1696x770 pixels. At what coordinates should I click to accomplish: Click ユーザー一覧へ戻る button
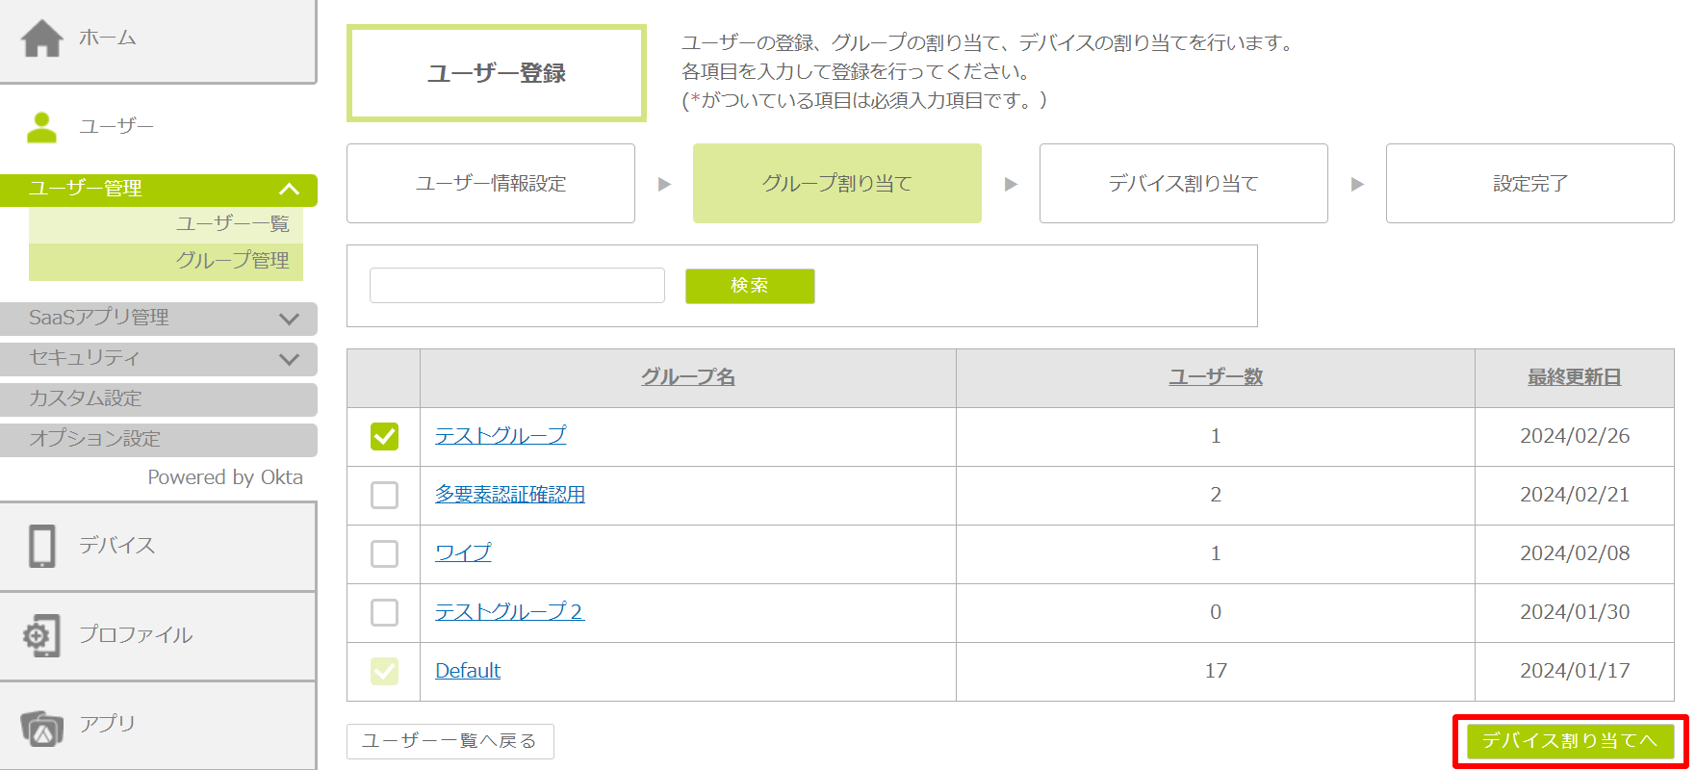coord(450,741)
